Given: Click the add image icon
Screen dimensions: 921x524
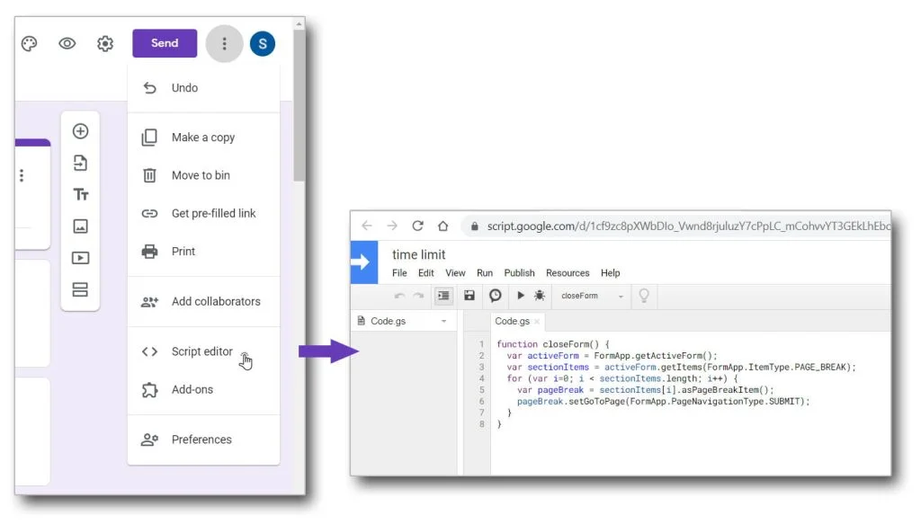Looking at the screenshot, I should [80, 226].
